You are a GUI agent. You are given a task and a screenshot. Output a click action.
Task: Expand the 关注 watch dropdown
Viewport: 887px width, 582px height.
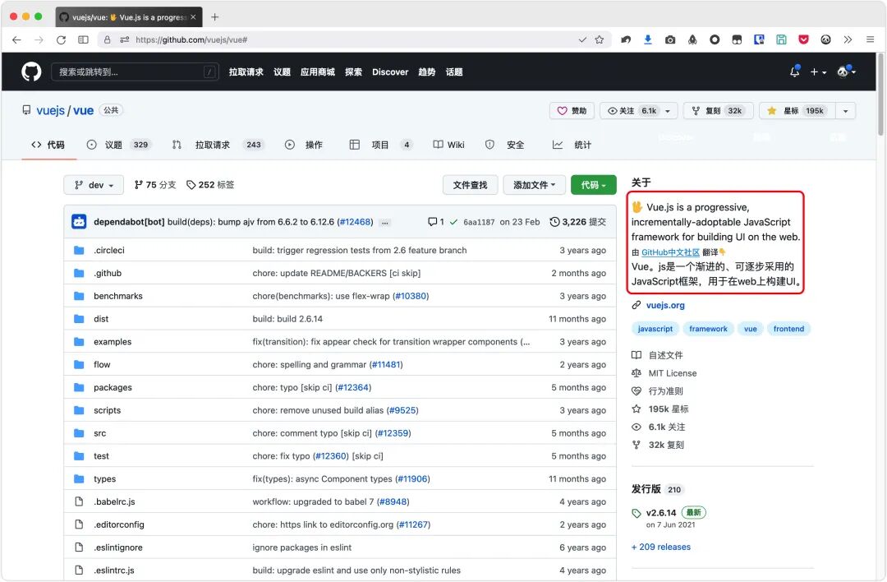click(668, 111)
